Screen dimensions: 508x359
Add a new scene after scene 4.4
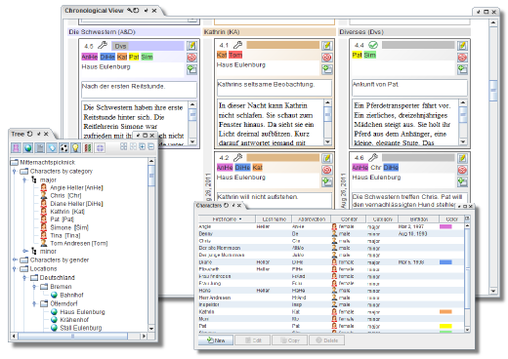pyautogui.click(x=462, y=69)
